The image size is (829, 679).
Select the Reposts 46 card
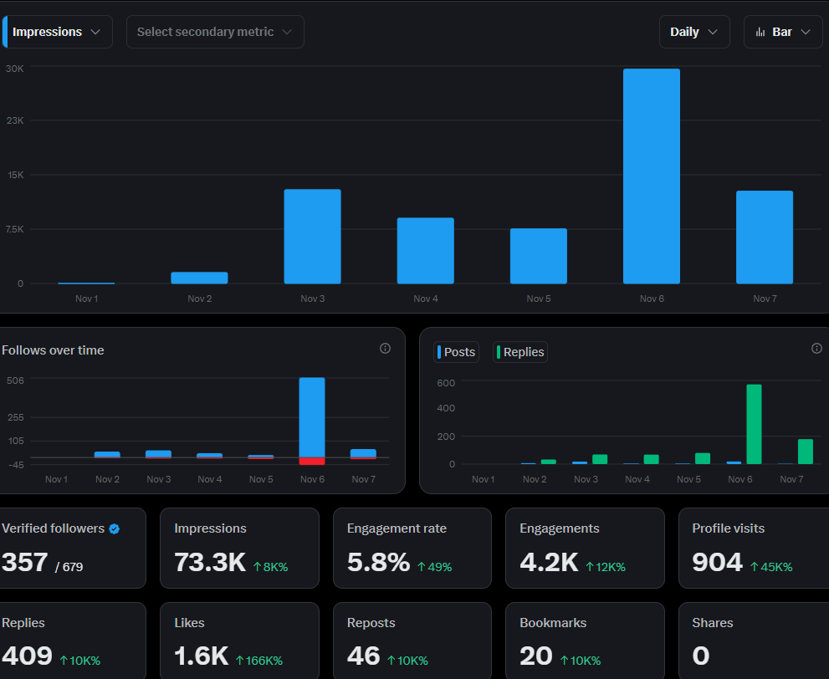[x=412, y=641]
